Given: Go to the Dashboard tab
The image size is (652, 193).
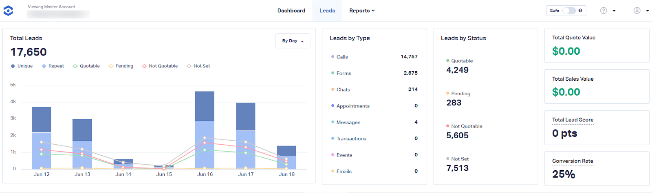Looking at the screenshot, I should [291, 11].
